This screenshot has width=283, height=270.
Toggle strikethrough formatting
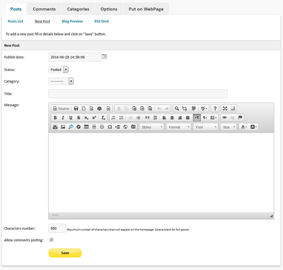pos(79,118)
